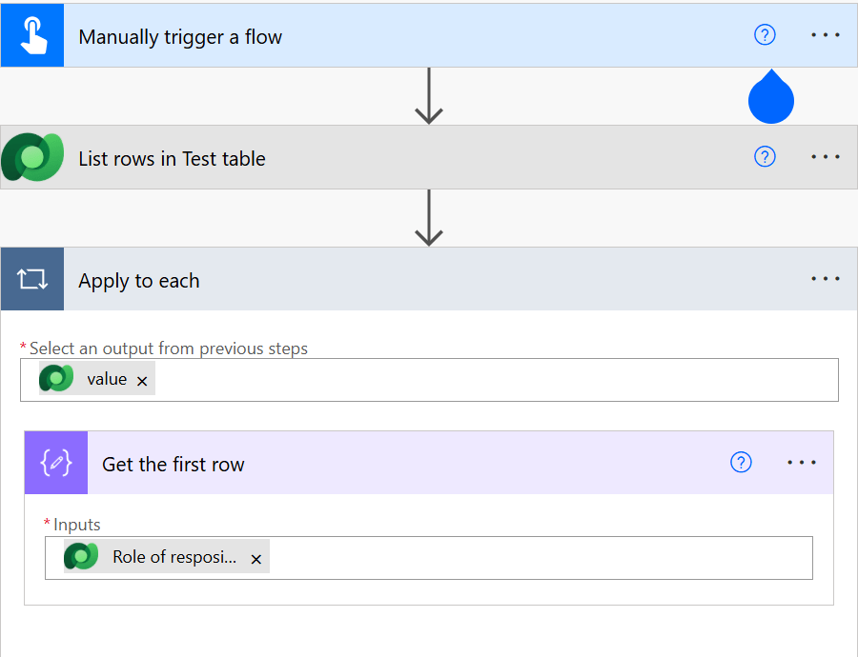
Task: Click the Manually trigger a flow touch icon
Action: (x=32, y=36)
